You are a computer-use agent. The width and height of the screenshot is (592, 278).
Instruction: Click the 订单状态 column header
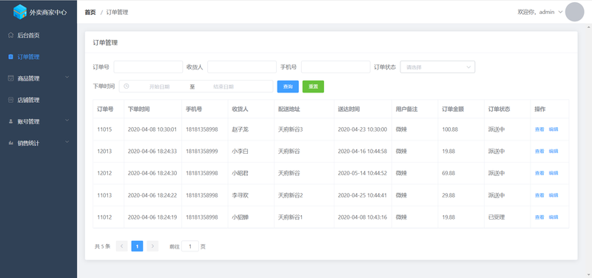tap(499, 109)
